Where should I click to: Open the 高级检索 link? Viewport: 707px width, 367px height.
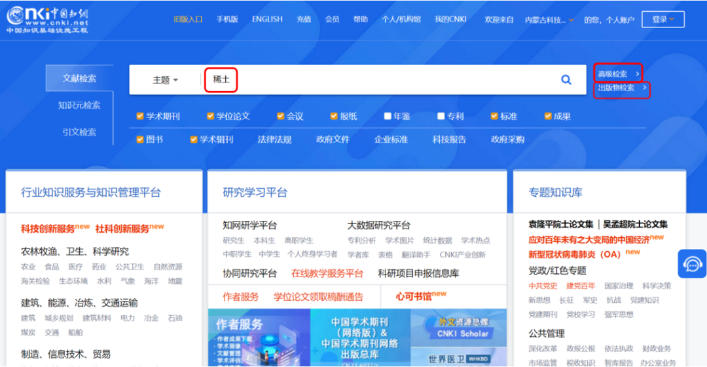pyautogui.click(x=617, y=74)
